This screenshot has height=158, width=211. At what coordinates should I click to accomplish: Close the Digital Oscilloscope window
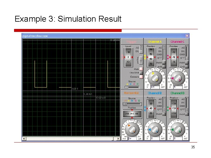187,36
